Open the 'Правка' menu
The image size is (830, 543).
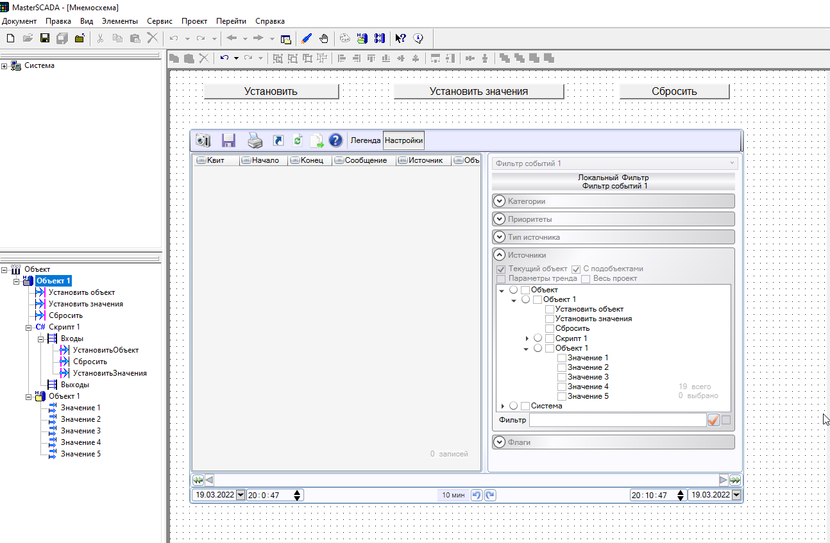click(58, 21)
